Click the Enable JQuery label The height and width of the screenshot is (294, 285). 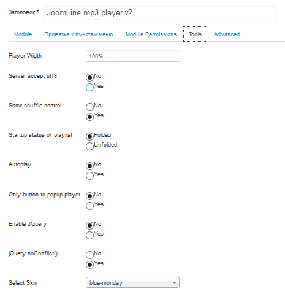click(x=28, y=224)
